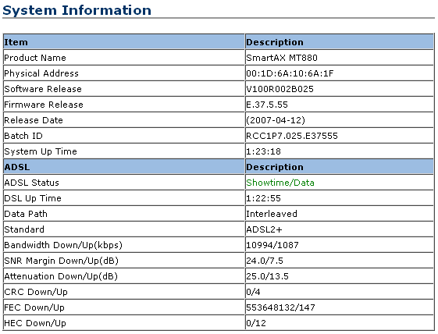Viewport: 438px width, 334px height.
Task: Select the SNR Margin value 24.0/7.5
Action: pos(265,261)
